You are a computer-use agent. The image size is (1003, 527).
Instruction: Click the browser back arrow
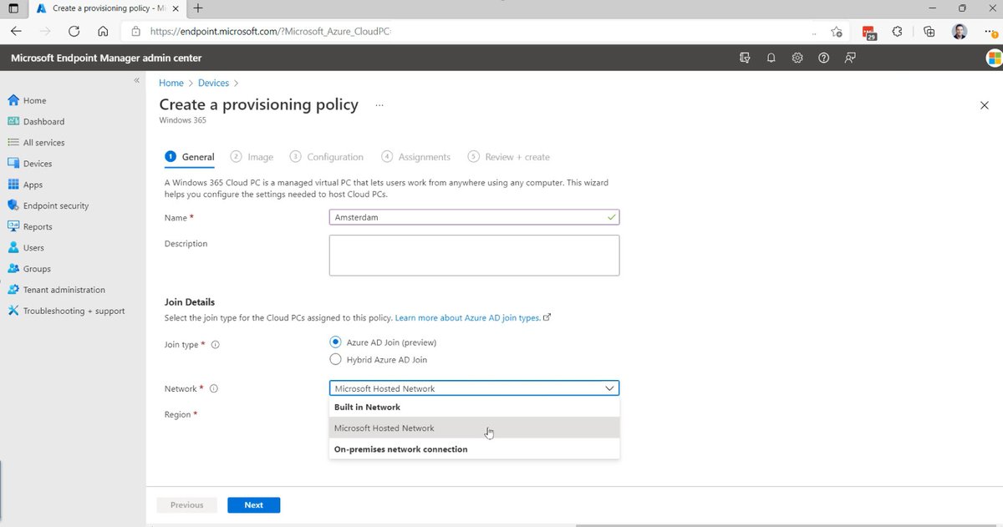point(17,31)
